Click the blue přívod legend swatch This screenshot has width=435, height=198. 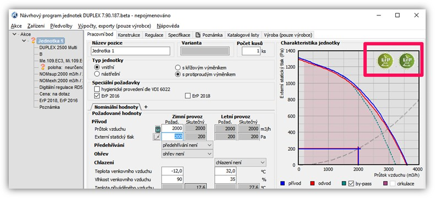[x=282, y=183]
